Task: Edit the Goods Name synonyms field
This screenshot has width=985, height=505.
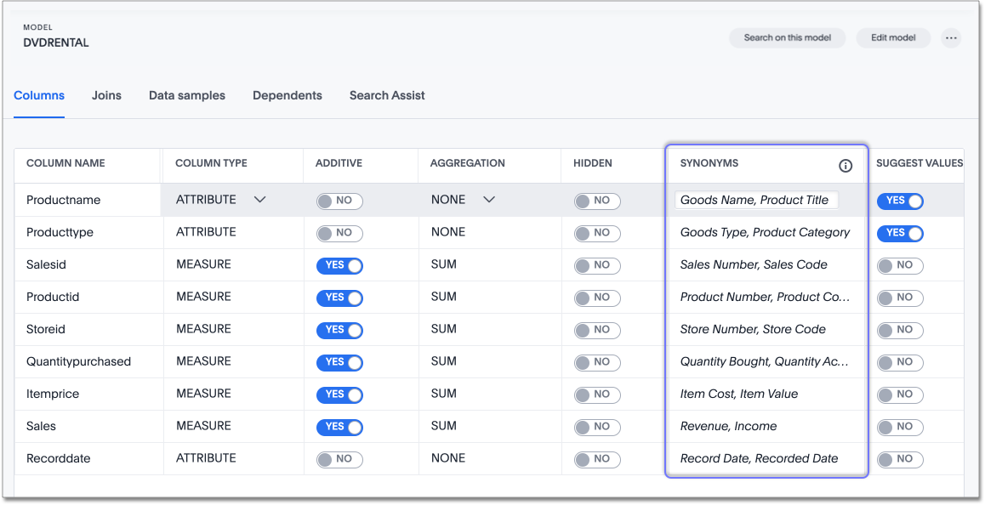Action: [755, 200]
